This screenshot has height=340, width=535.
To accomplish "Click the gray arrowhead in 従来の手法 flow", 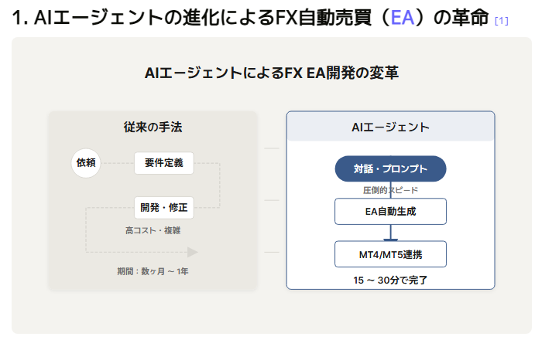I will point(193,252).
